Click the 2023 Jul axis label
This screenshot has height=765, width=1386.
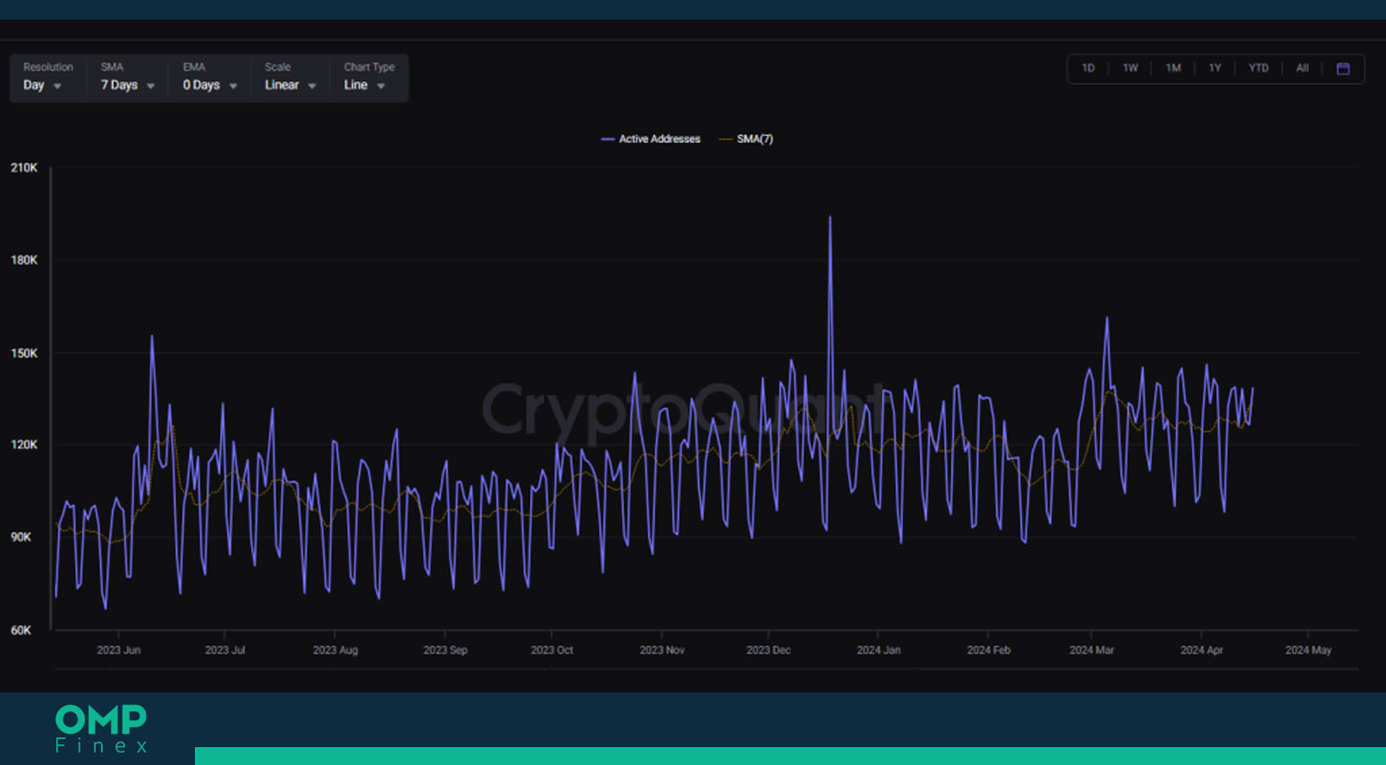(224, 651)
